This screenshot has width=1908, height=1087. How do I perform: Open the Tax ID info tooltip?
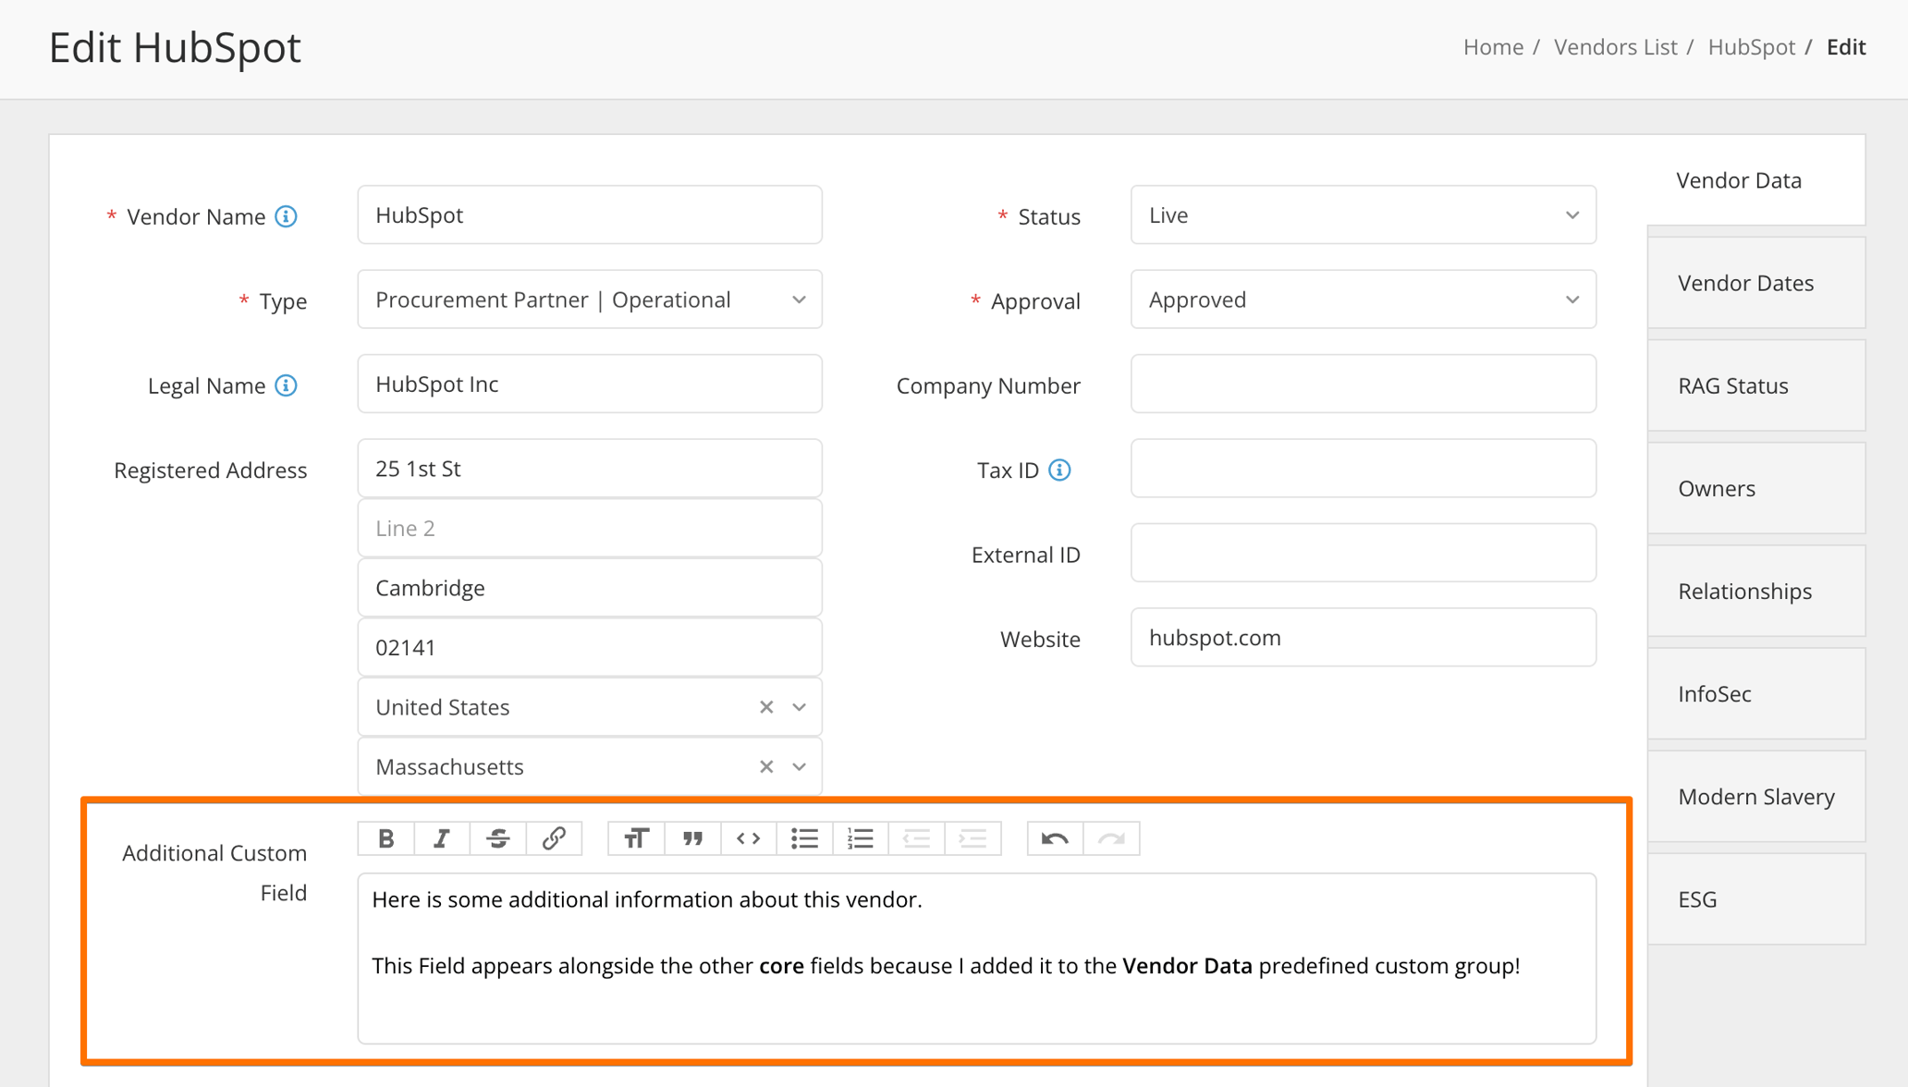pyautogui.click(x=1060, y=470)
